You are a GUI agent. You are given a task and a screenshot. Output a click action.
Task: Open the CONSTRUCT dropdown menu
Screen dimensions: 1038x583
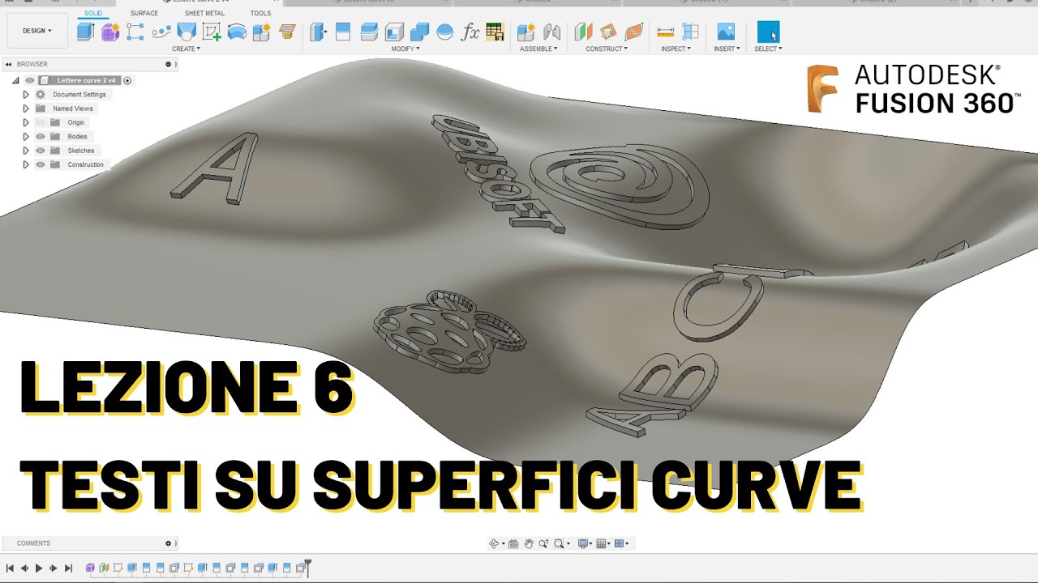click(607, 49)
